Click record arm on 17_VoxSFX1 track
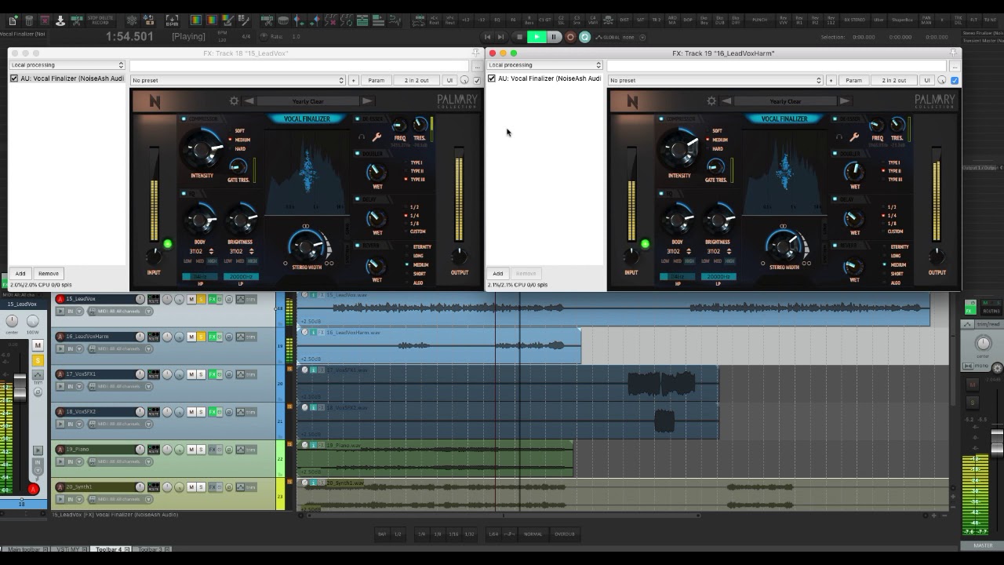This screenshot has height=565, width=1004. click(x=60, y=374)
